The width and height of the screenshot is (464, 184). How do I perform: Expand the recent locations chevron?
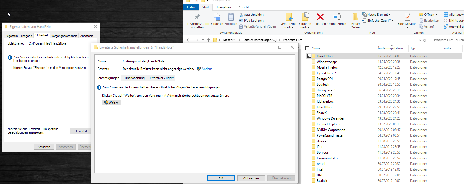coord(203,40)
